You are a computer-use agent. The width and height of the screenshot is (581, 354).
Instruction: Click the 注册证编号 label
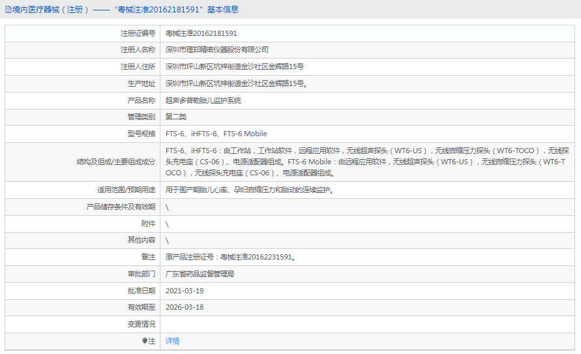pyautogui.click(x=138, y=33)
